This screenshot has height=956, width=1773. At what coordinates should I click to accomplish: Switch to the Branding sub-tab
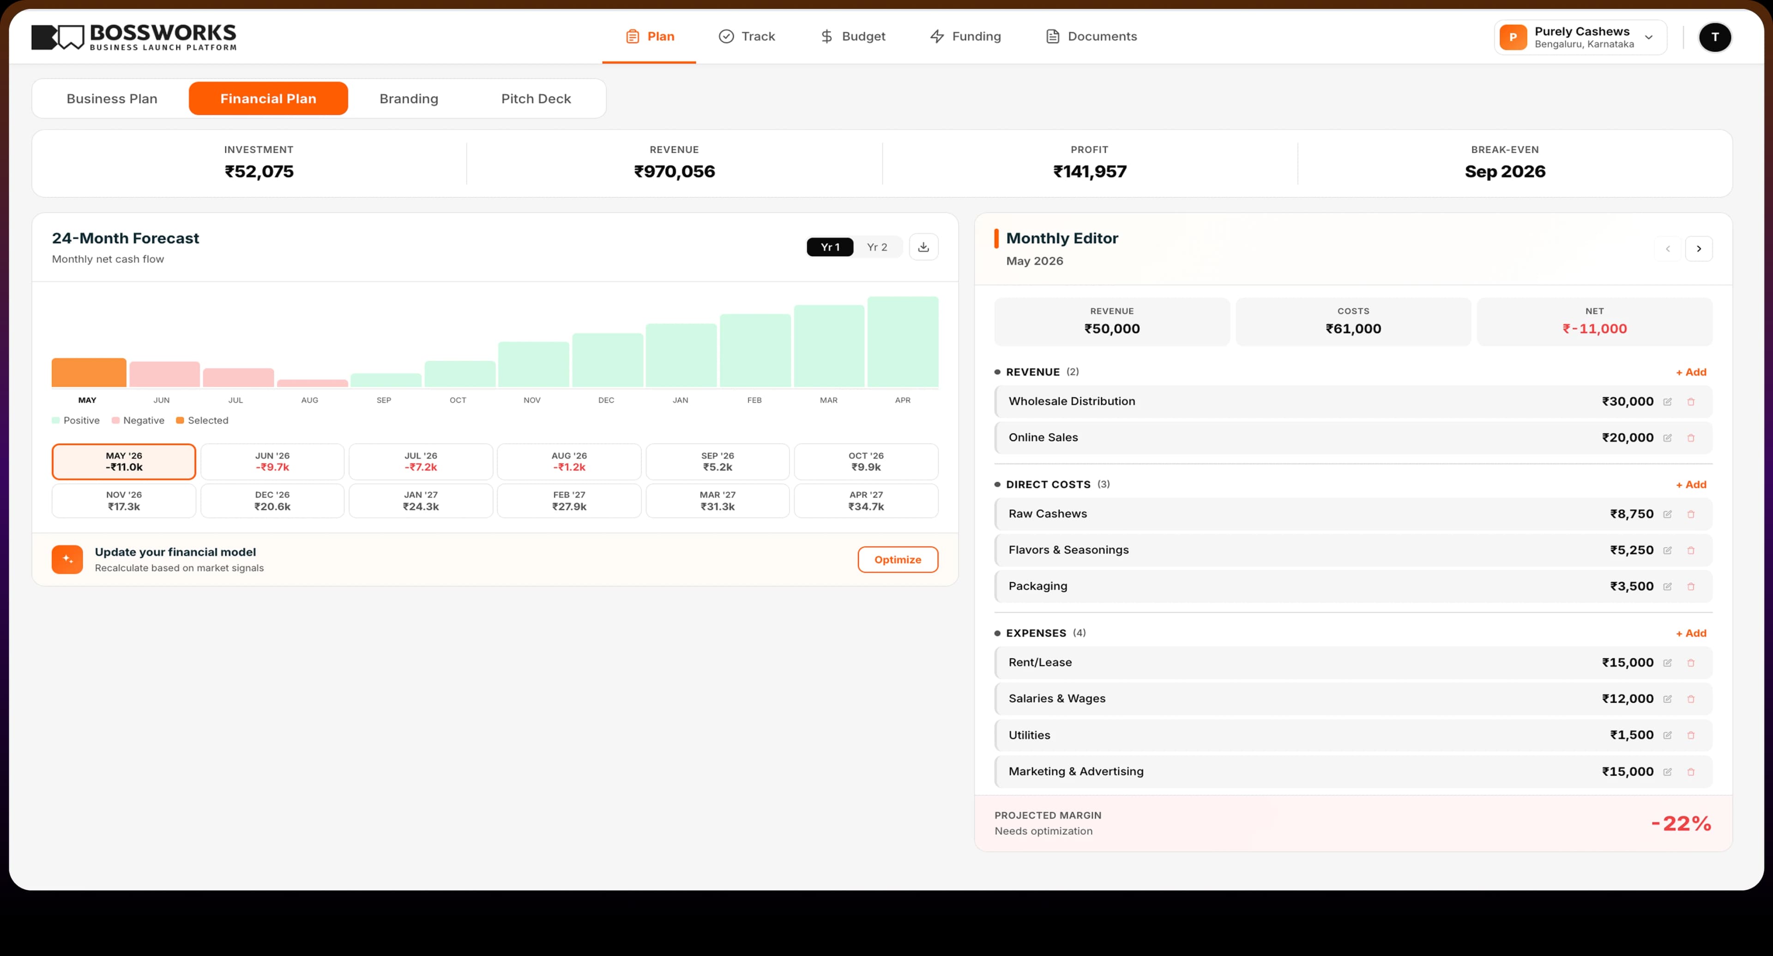pos(409,98)
